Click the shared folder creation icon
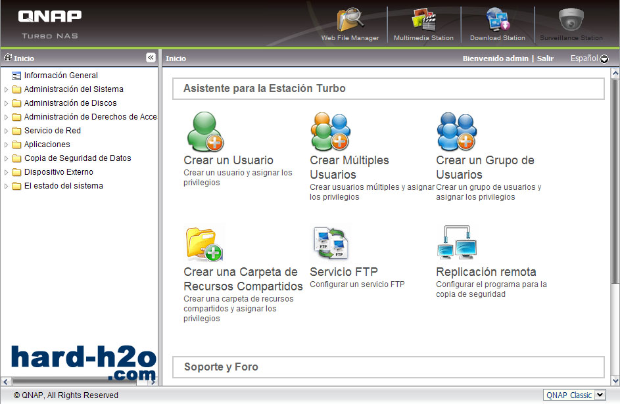 tap(204, 244)
